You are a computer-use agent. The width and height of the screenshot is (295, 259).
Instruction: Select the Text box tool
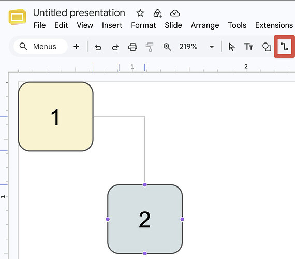[x=248, y=47]
